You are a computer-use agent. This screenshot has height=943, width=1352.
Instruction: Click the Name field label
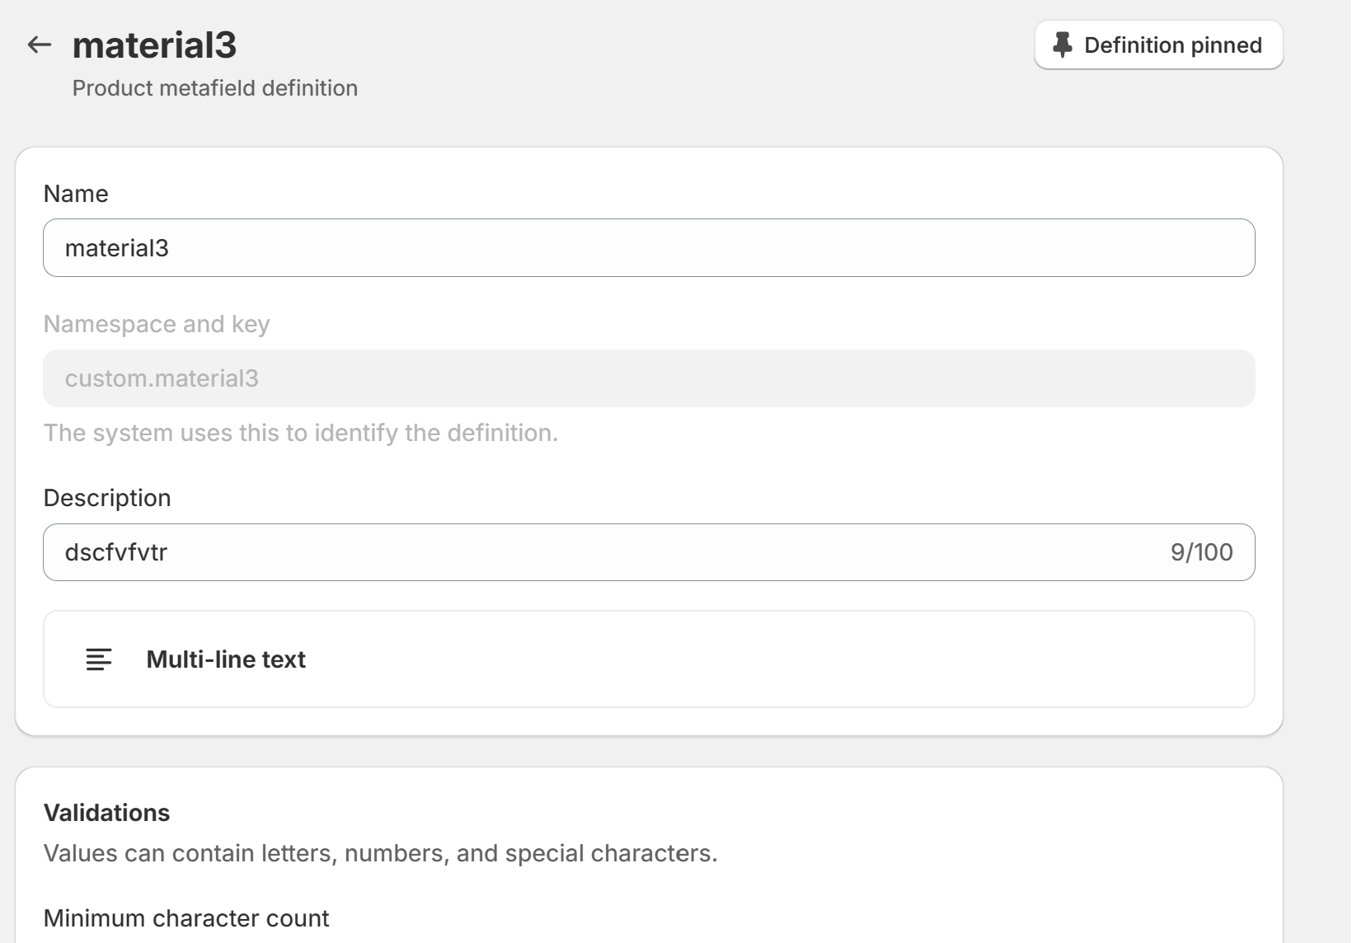tap(76, 194)
